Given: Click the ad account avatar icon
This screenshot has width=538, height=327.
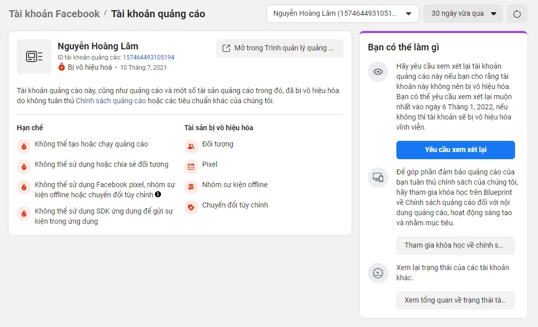Looking at the screenshot, I should [34, 56].
